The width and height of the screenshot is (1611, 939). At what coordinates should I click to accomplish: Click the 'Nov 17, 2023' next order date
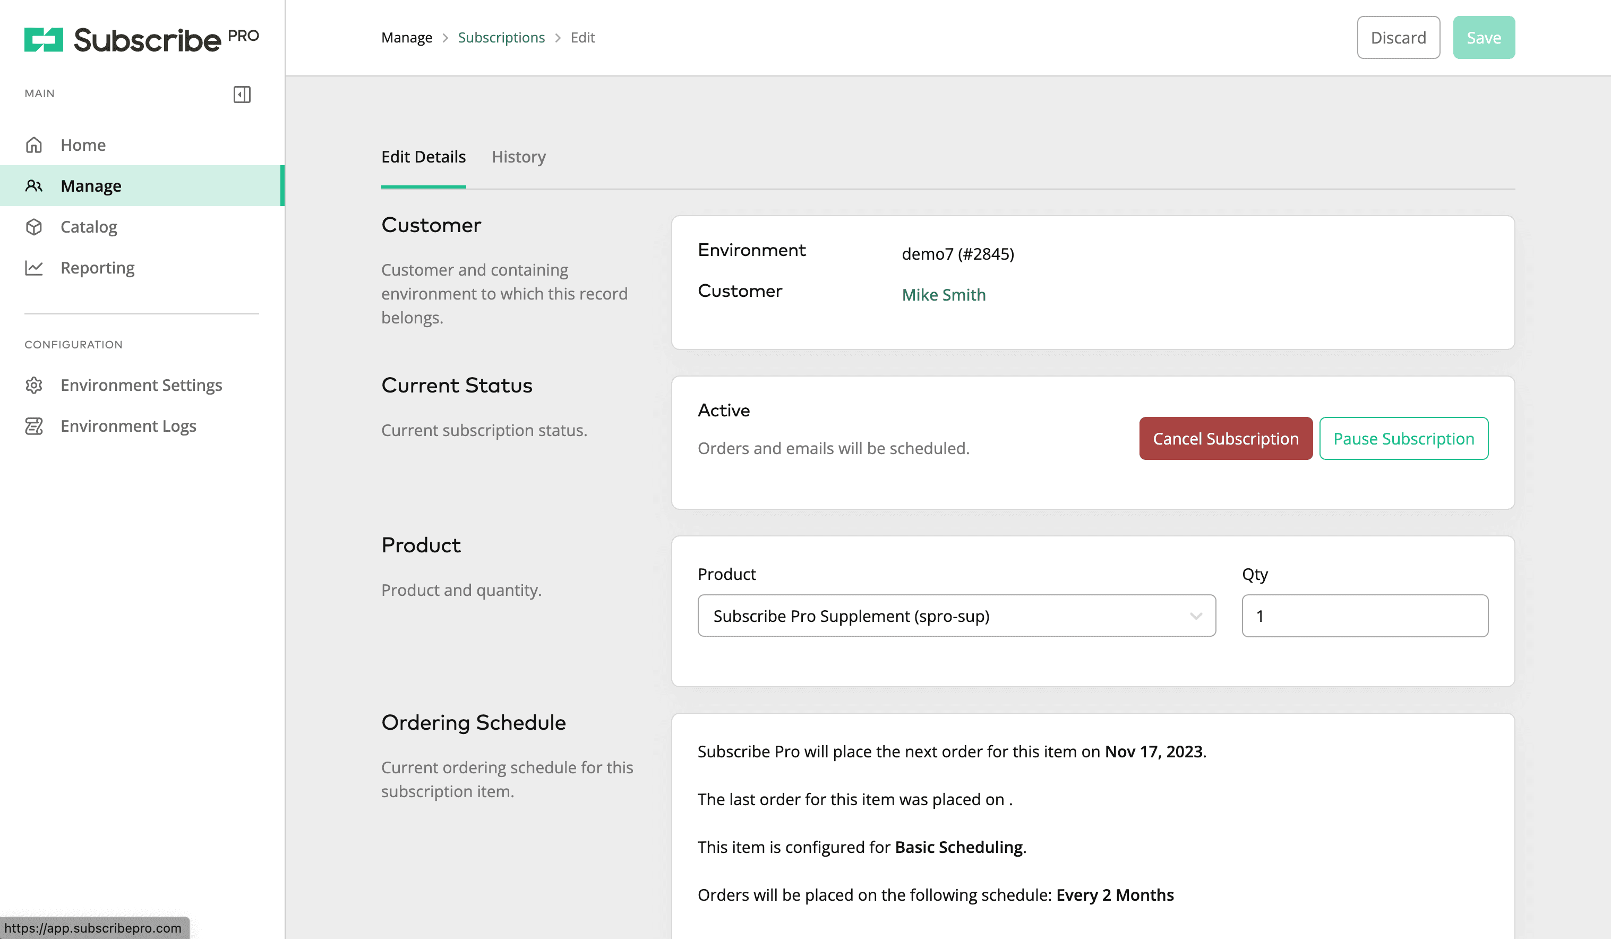tap(1153, 752)
